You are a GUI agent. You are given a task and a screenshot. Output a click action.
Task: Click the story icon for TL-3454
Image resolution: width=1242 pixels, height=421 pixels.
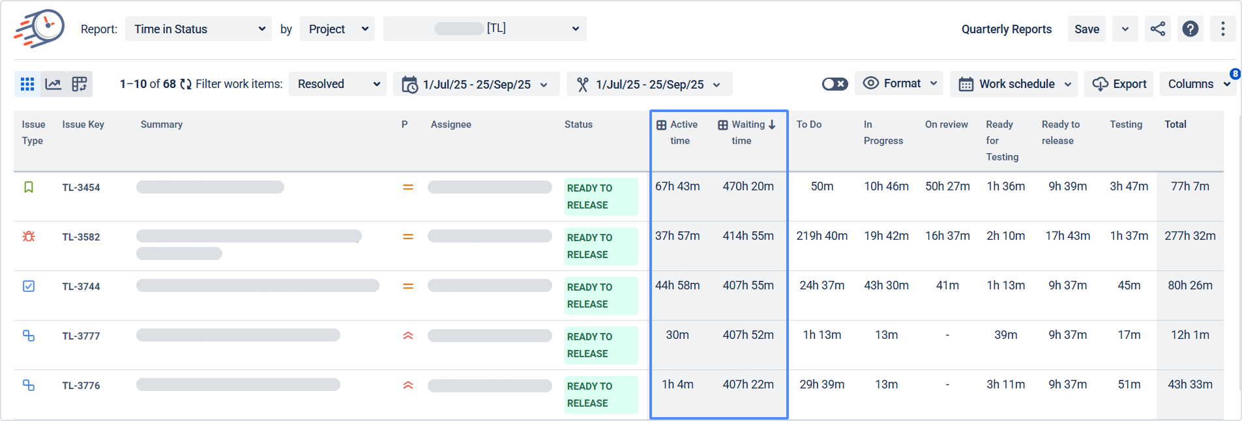tap(29, 187)
